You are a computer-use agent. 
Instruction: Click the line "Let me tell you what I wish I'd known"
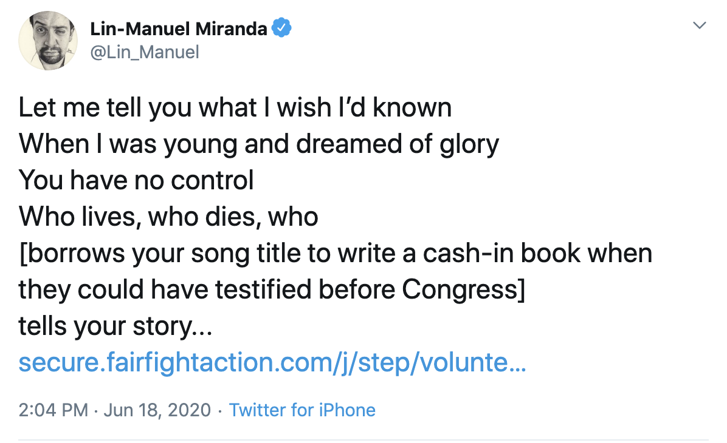(235, 108)
